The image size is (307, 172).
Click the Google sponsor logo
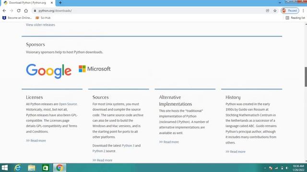click(x=48, y=71)
